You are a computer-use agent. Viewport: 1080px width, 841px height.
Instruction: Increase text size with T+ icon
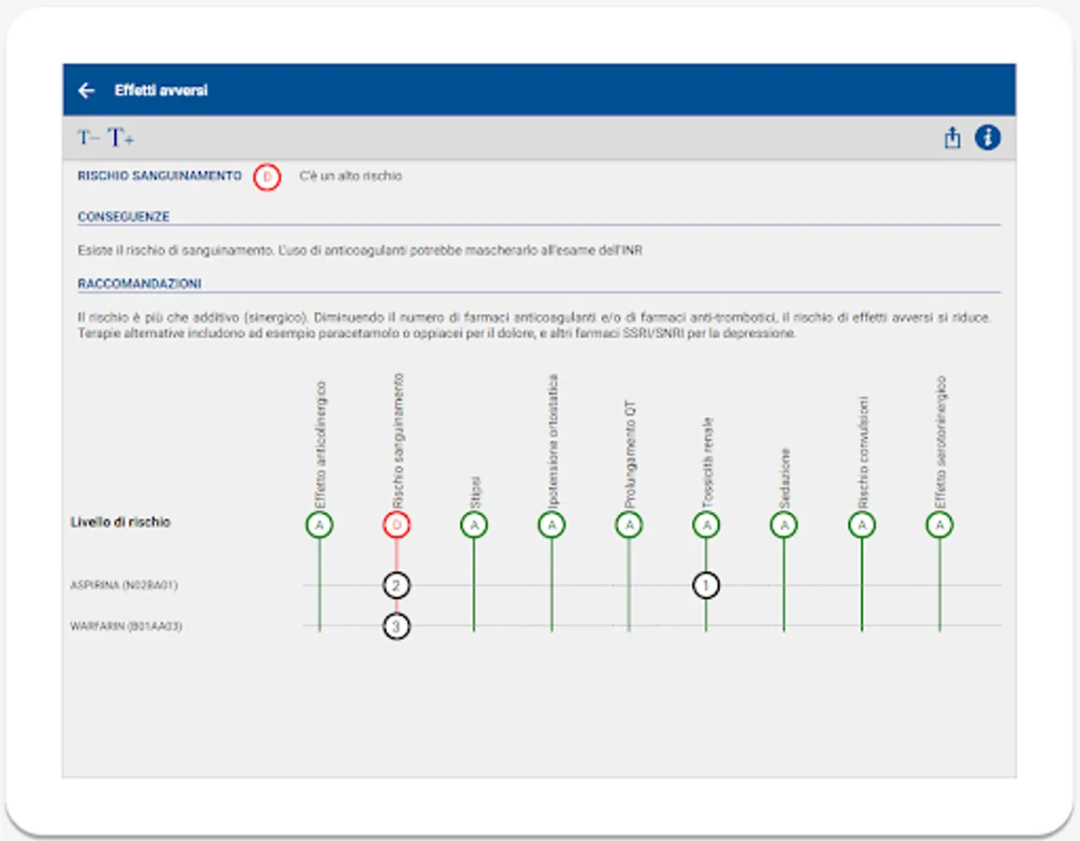121,137
